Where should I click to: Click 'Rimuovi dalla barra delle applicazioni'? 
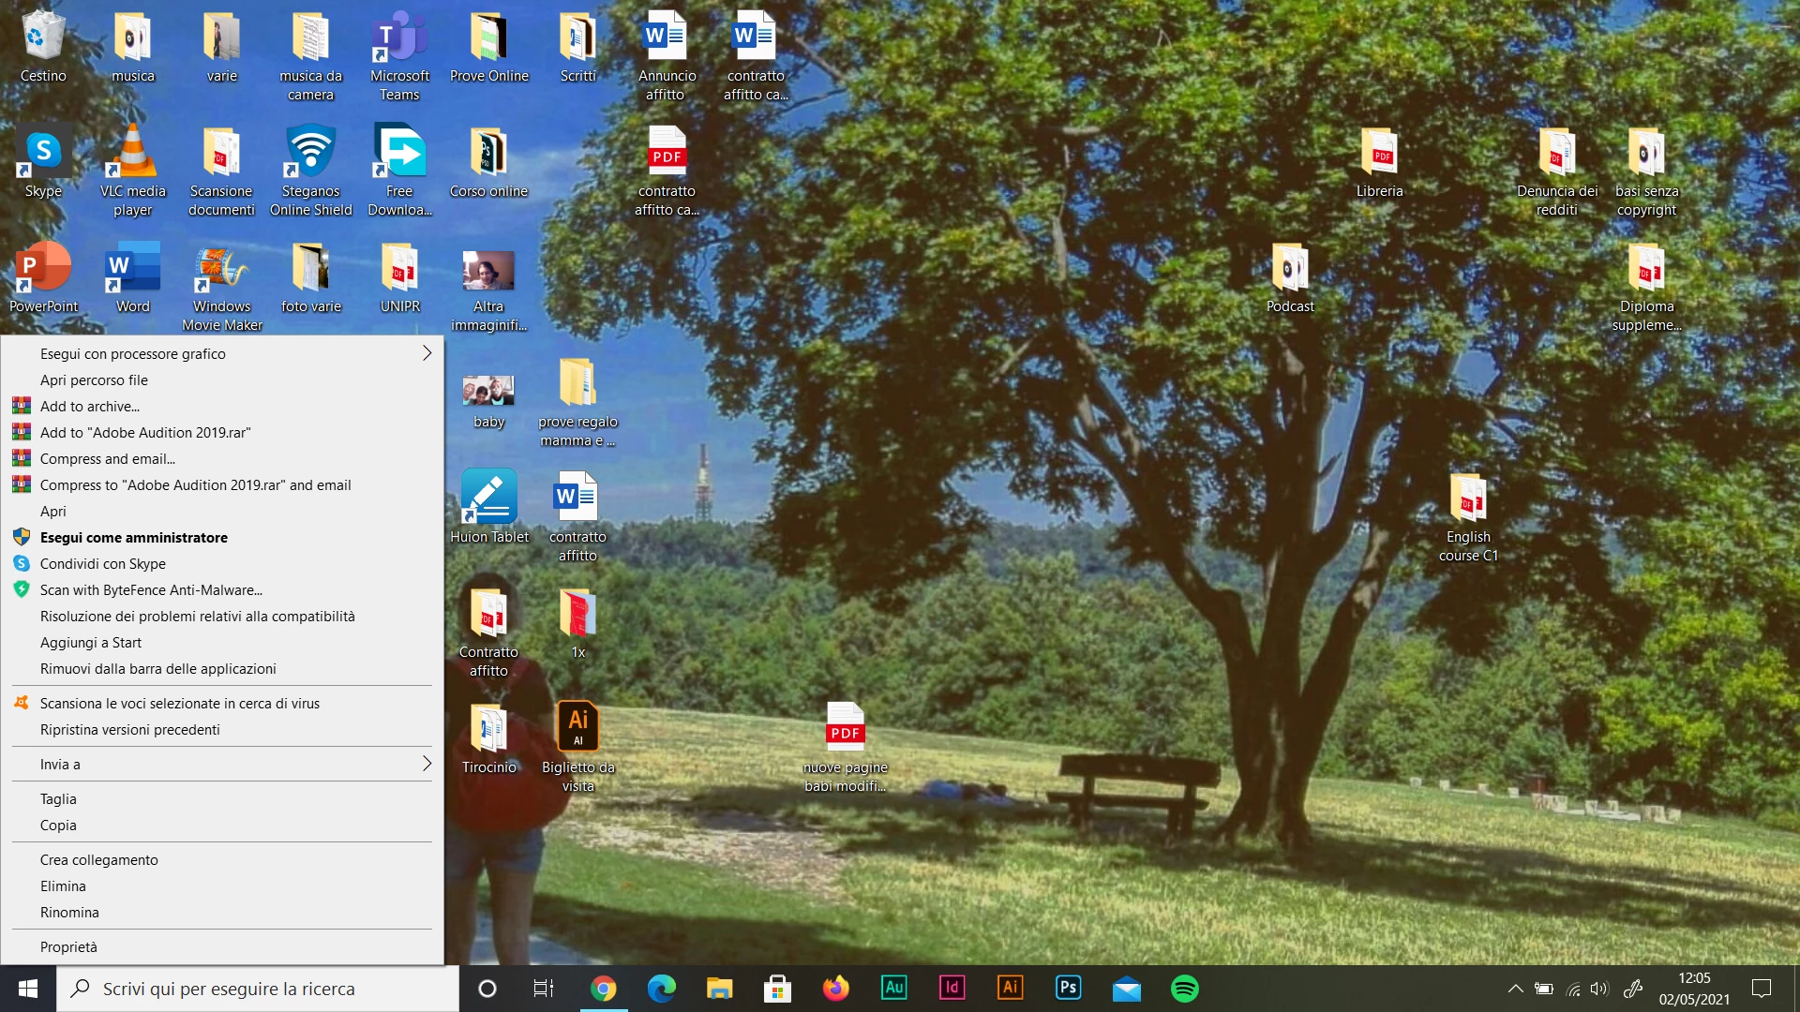click(x=157, y=669)
